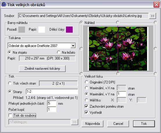Toggle the Vystředit checkbox
Screen dimensions: 161x133
pyautogui.click(x=86, y=112)
